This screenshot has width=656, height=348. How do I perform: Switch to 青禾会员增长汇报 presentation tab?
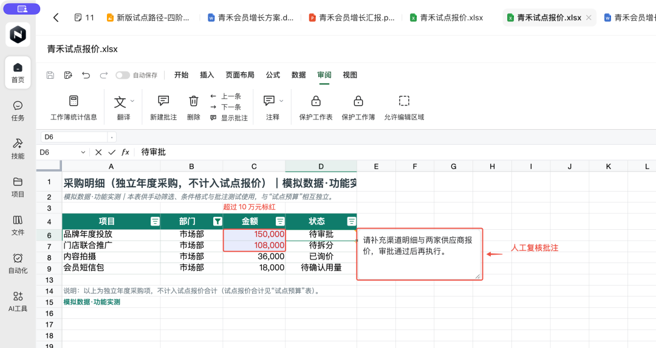point(352,18)
